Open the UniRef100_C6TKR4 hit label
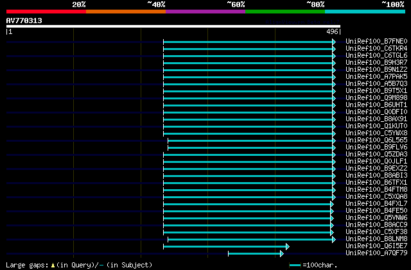Image resolution: width=411 pixels, height=270 pixels. point(376,49)
